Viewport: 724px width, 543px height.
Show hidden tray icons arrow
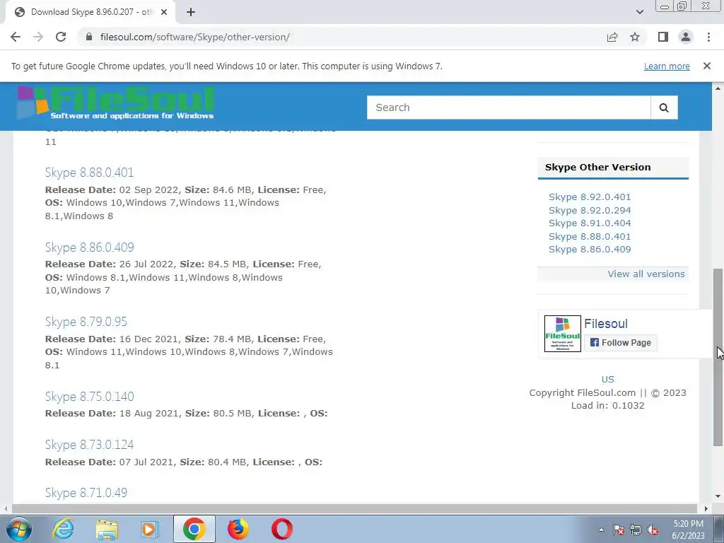pos(601,530)
